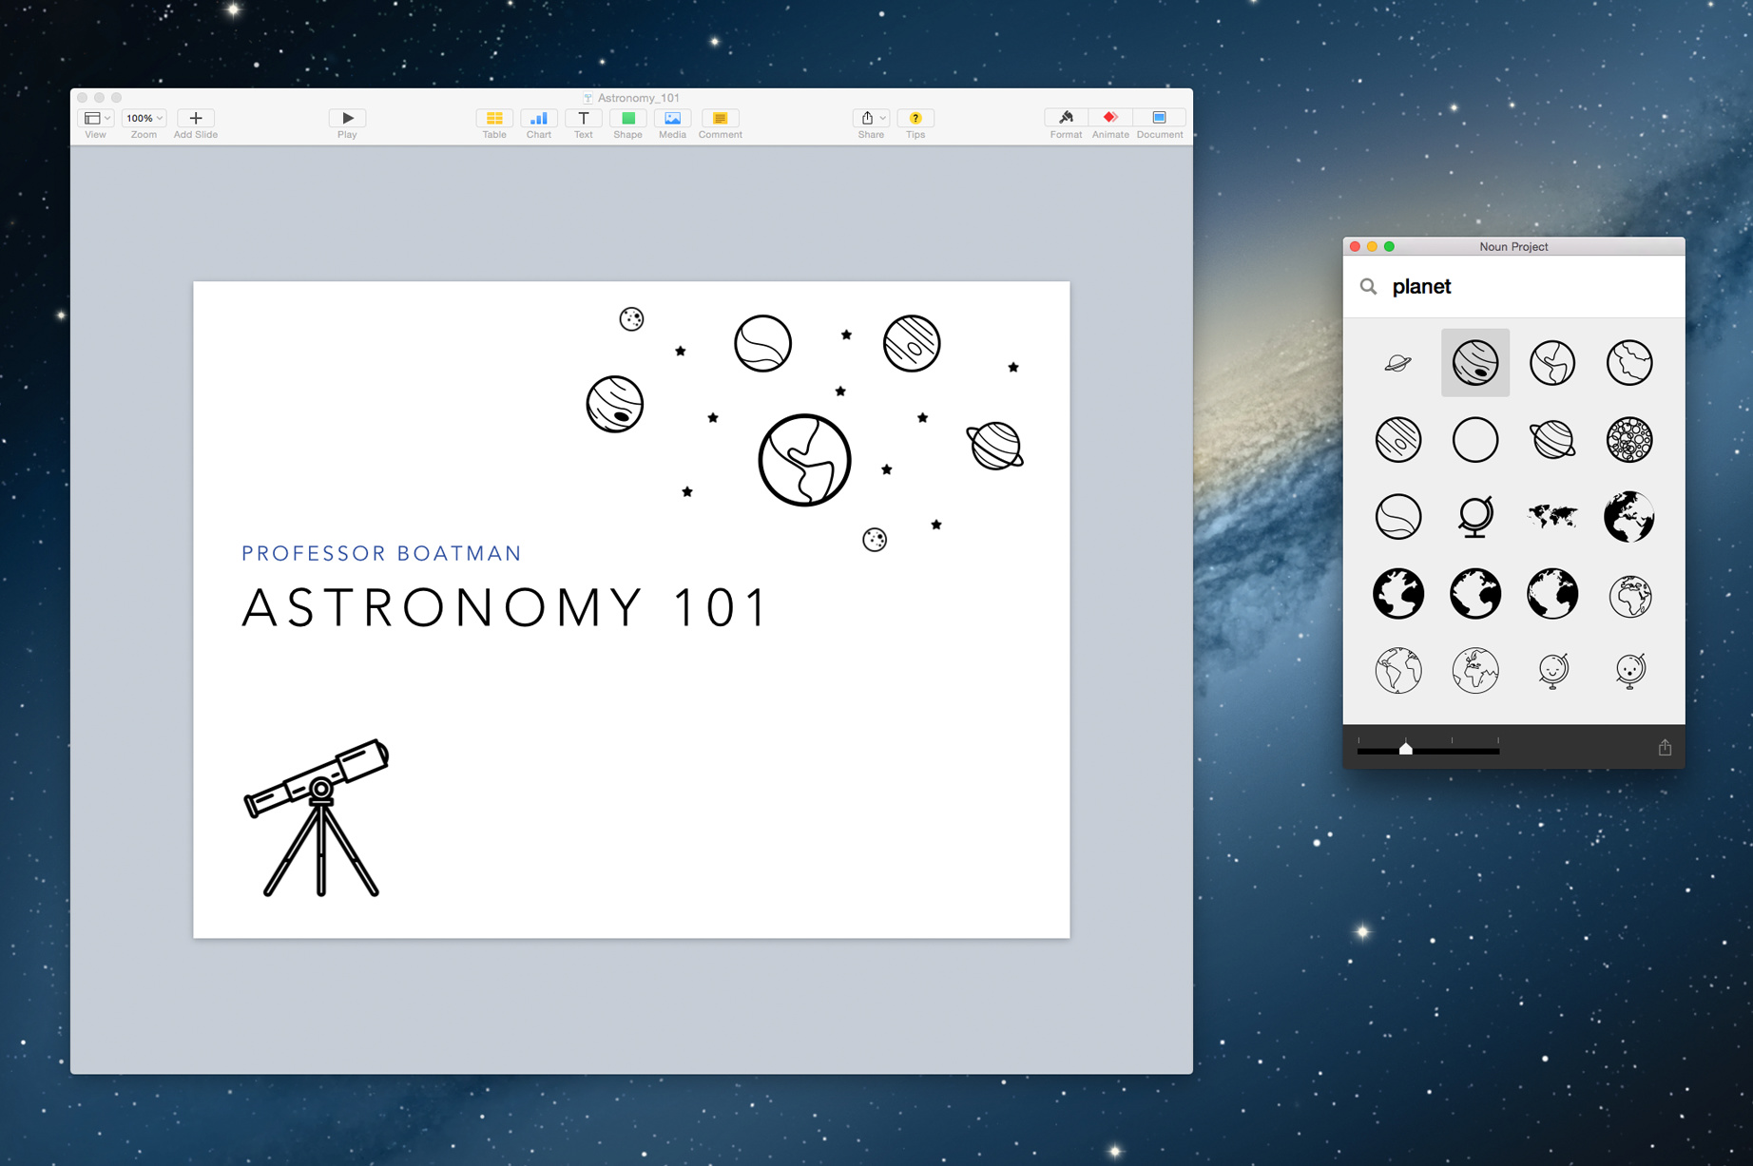Add a new slide with Add Slide

tap(194, 118)
